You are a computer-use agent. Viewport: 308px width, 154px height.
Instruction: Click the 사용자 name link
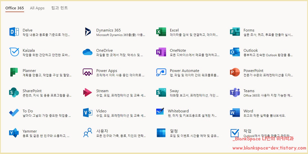coord(102,131)
